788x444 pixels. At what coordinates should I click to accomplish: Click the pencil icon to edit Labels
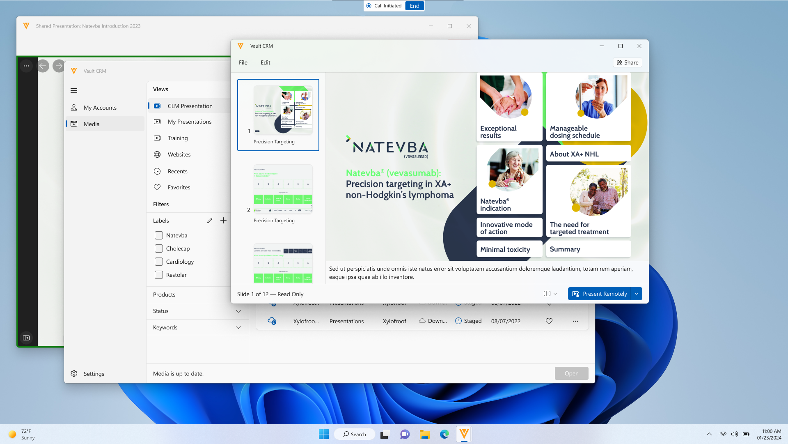click(210, 221)
